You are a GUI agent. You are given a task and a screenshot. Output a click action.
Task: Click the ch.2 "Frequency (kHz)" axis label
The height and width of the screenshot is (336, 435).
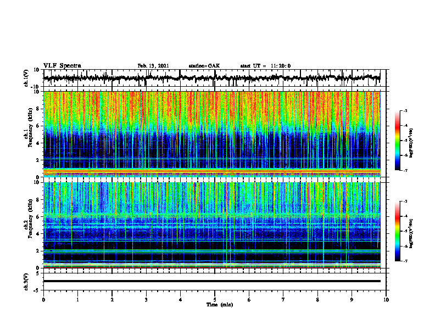tap(30, 219)
